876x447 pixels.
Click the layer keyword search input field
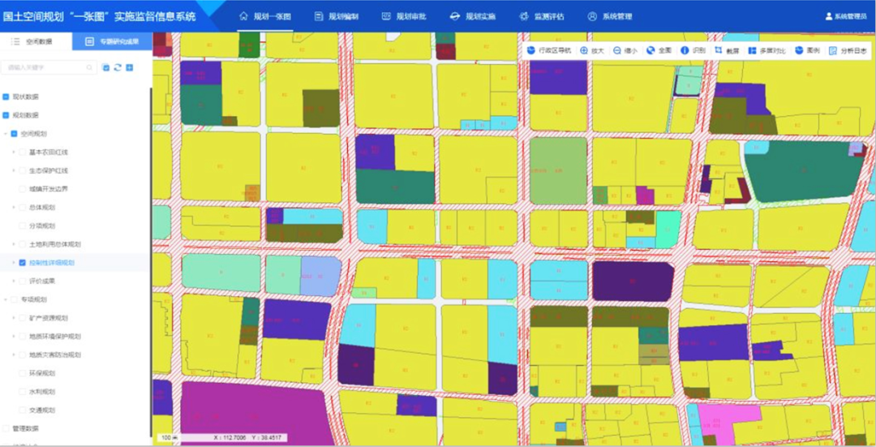47,68
